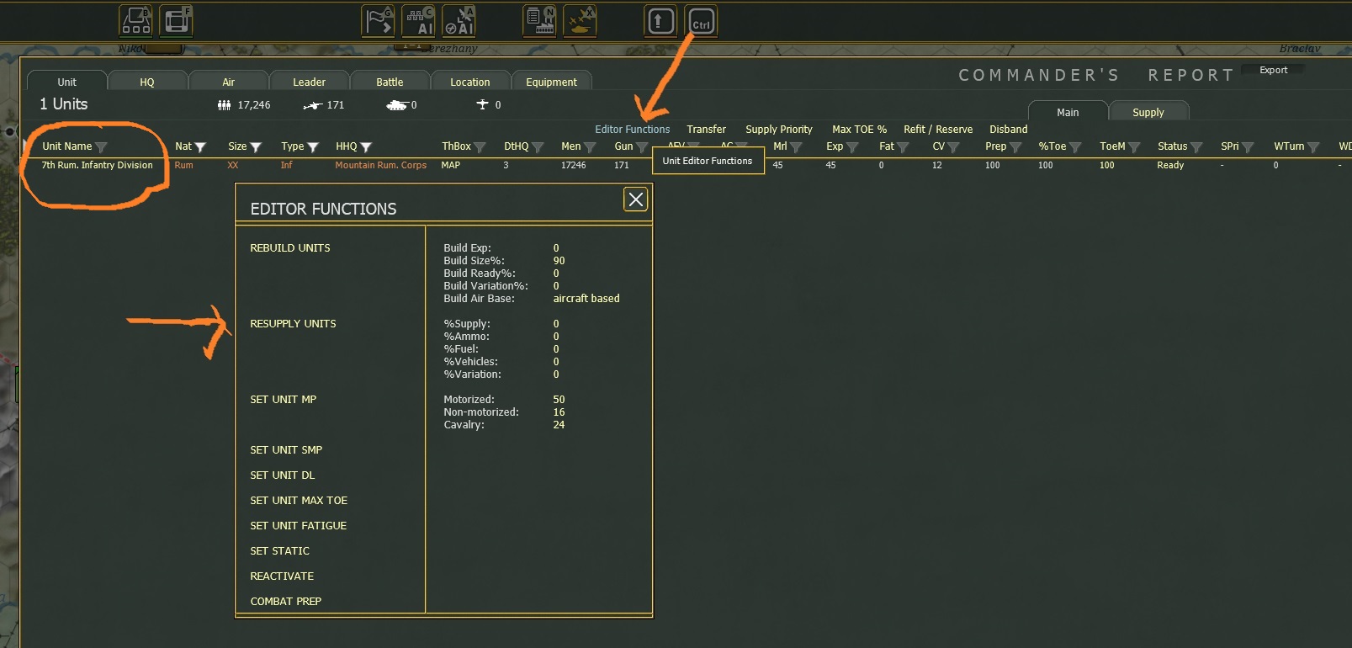Open the Nat column filter

click(200, 147)
